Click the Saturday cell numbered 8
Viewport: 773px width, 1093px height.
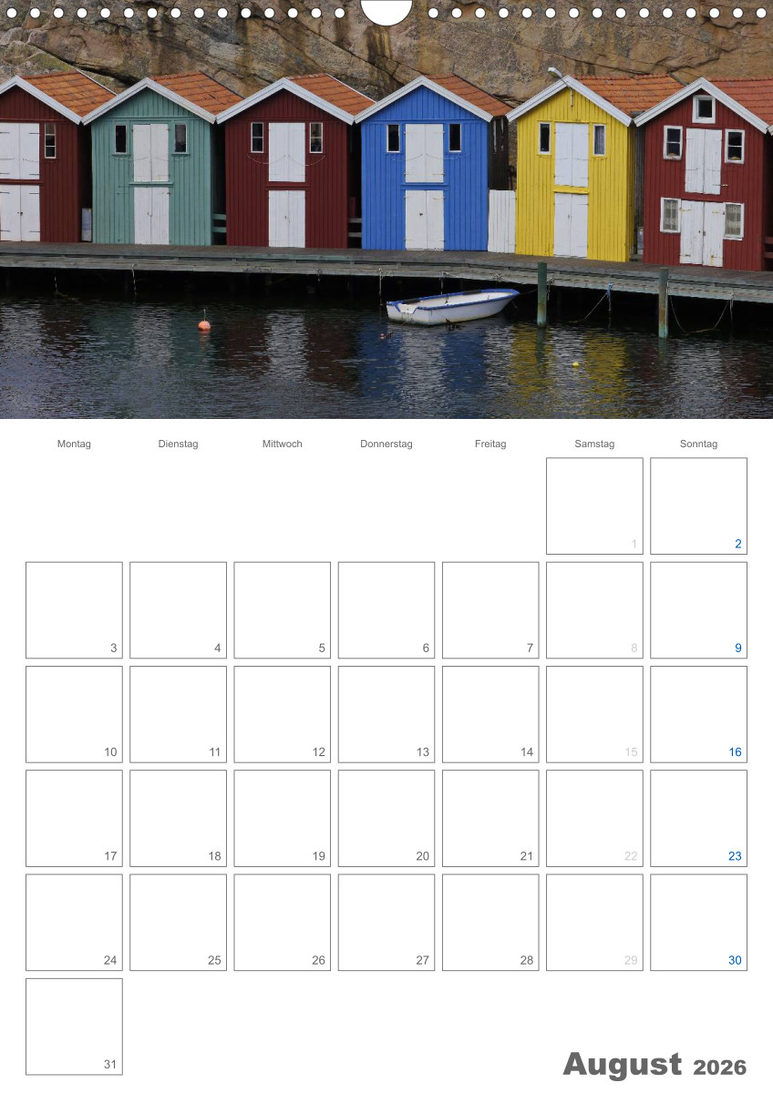point(594,609)
